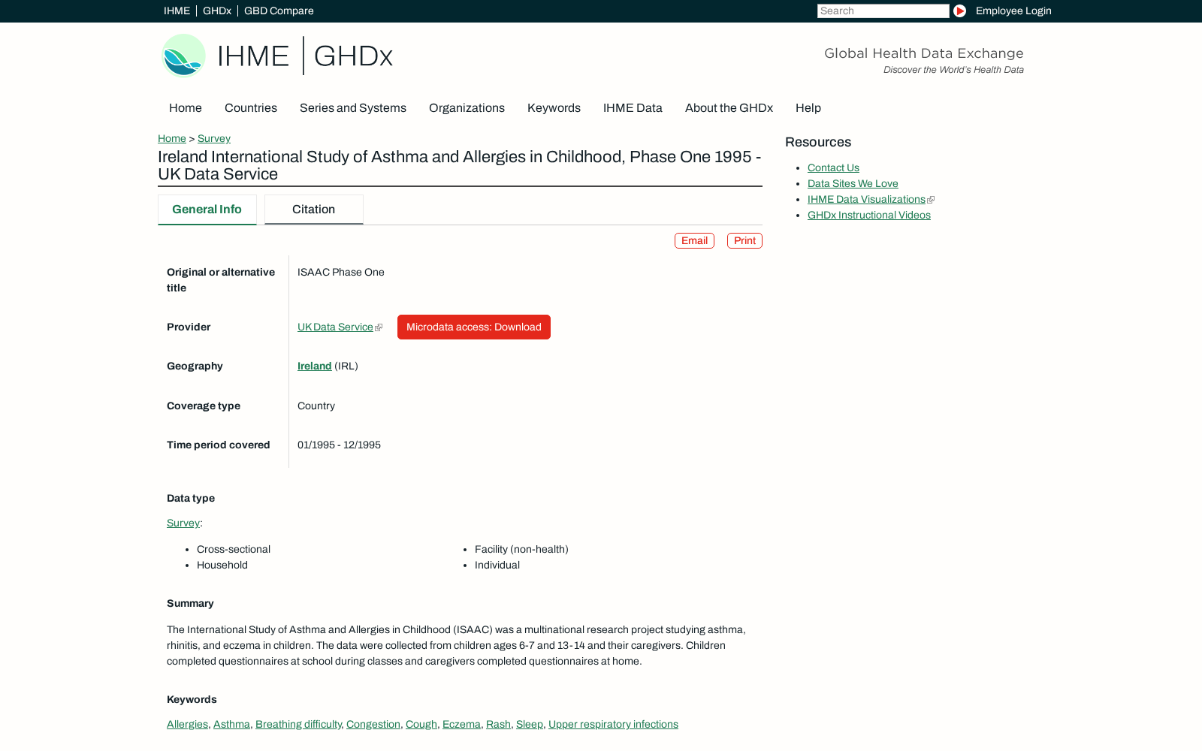
Task: Click the '01/1995 - 12/1995' time period value
Action: click(x=339, y=445)
